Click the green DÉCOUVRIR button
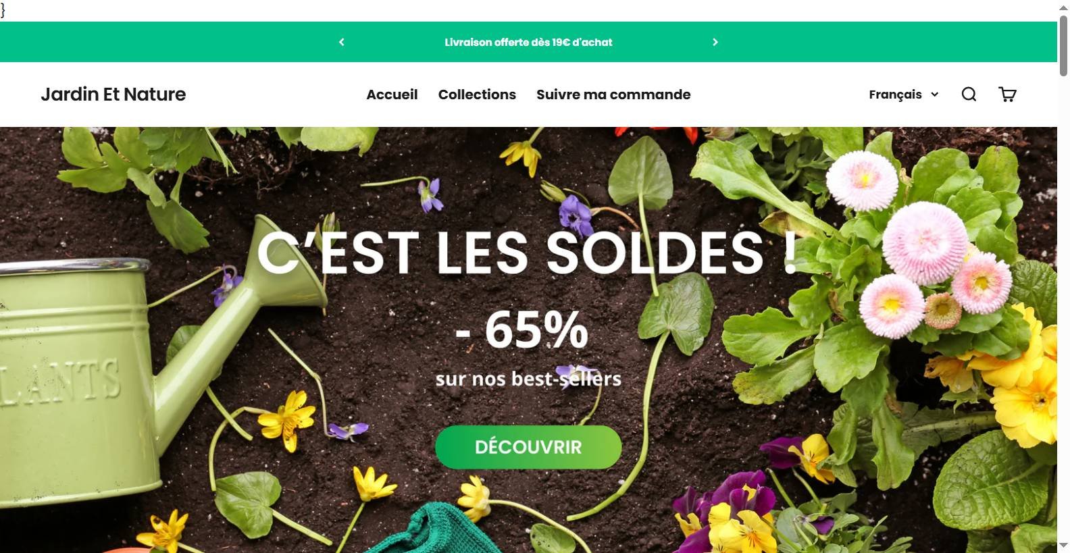The image size is (1070, 553). 528,447
